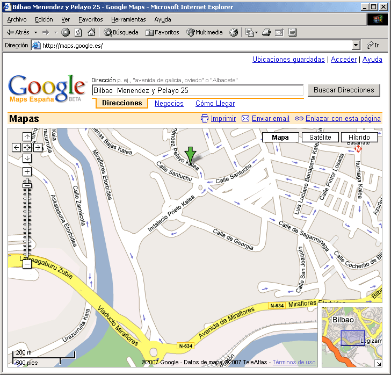Viewport: 391px width, 375px height.
Task: Switch map view to Híbrido
Action: tap(359, 138)
